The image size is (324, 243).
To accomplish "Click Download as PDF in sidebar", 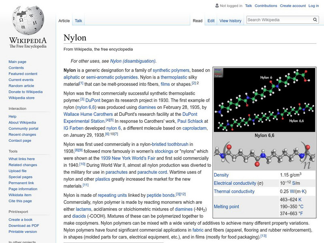I will (x=24, y=226).
